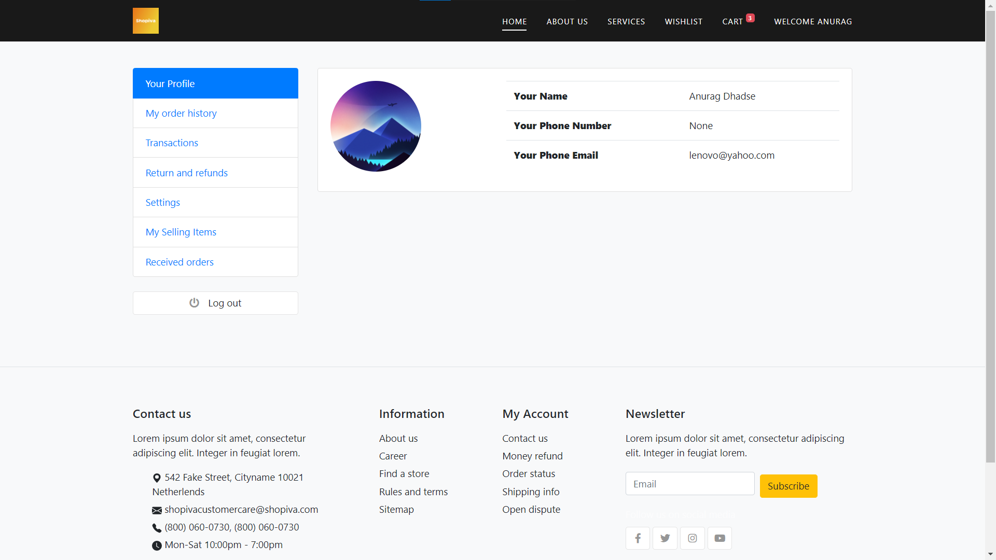The width and height of the screenshot is (996, 560).
Task: Open the Twitter social icon
Action: (665, 538)
